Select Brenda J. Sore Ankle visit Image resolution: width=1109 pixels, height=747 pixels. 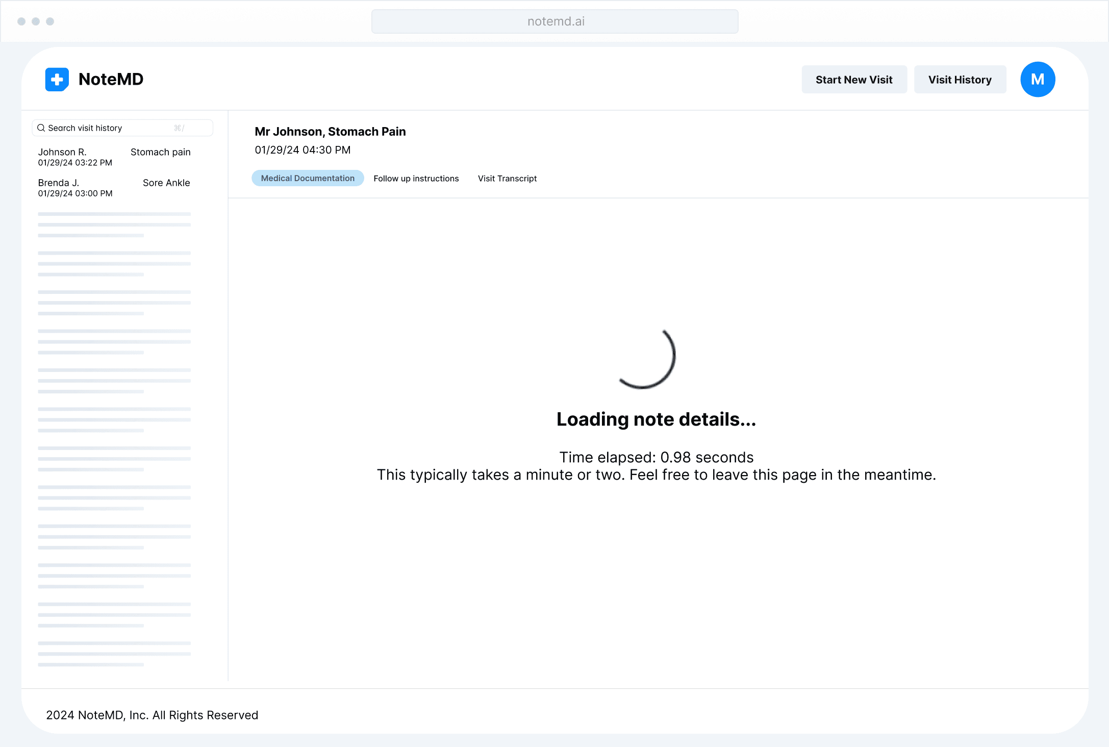click(x=114, y=187)
